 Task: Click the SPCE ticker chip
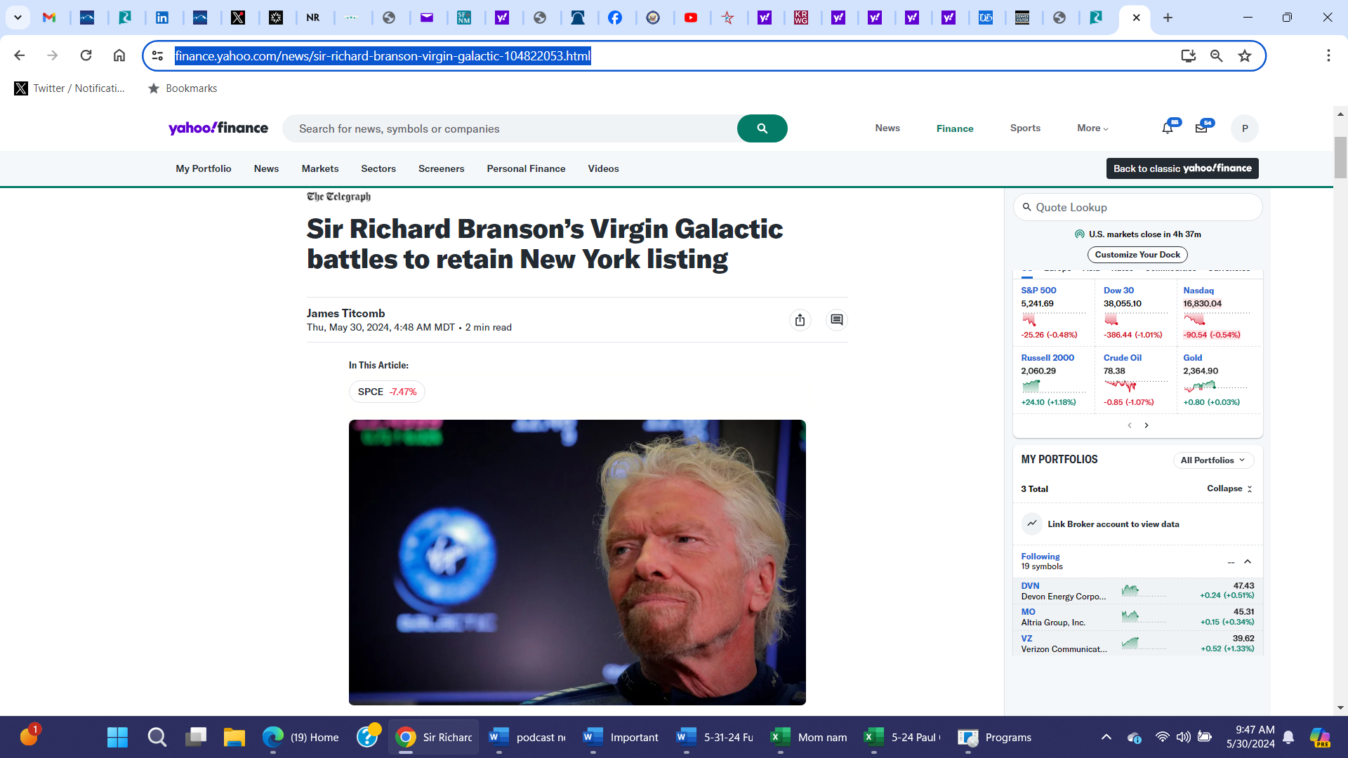pos(387,392)
